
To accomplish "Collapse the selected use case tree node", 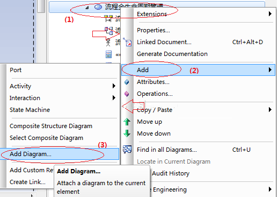I will point(87,8).
